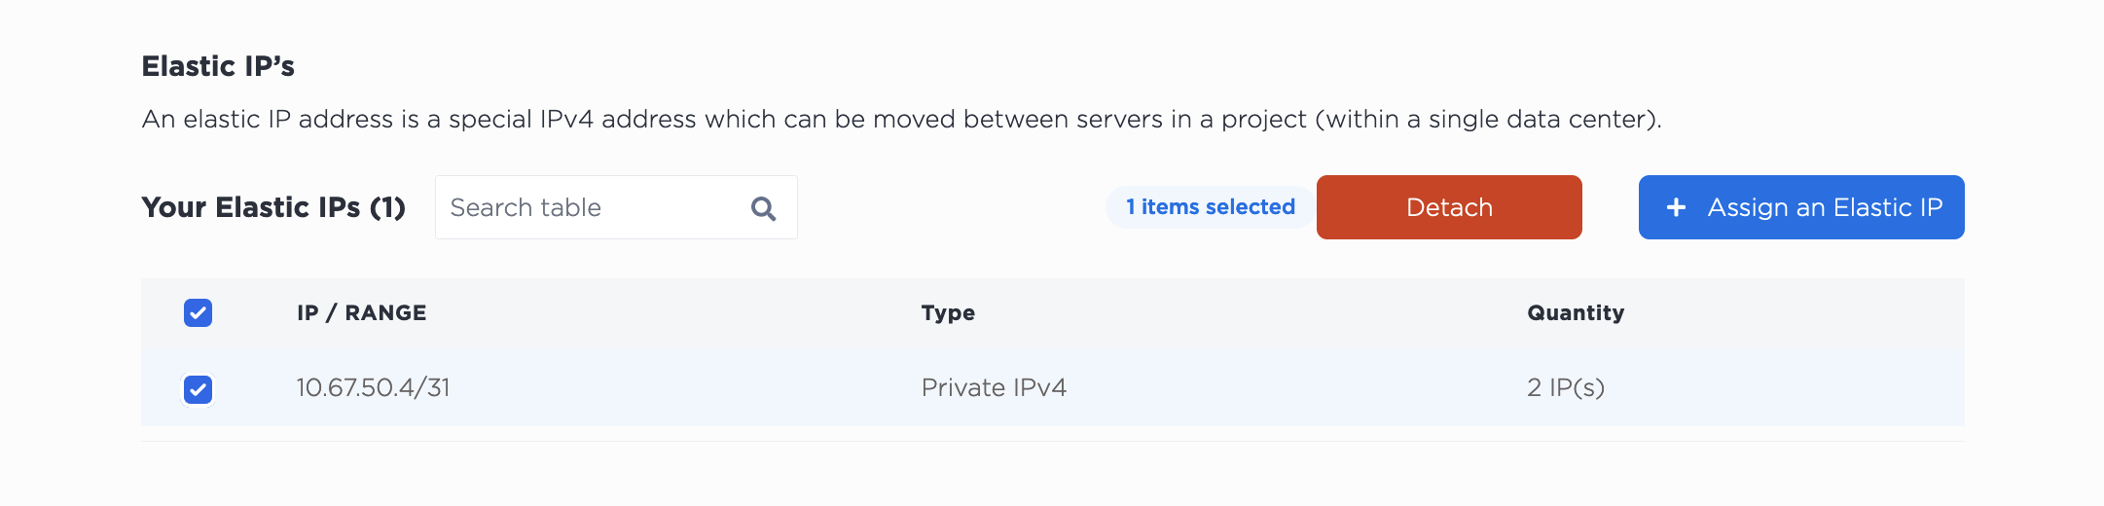
Task: Click the magnifying glass search icon
Action: pyautogui.click(x=764, y=208)
